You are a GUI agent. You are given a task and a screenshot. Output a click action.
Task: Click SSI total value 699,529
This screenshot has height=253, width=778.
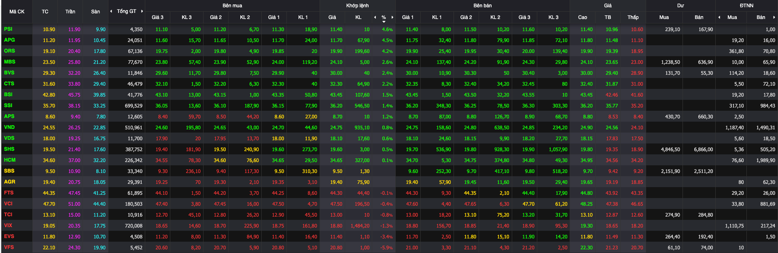tap(134, 106)
